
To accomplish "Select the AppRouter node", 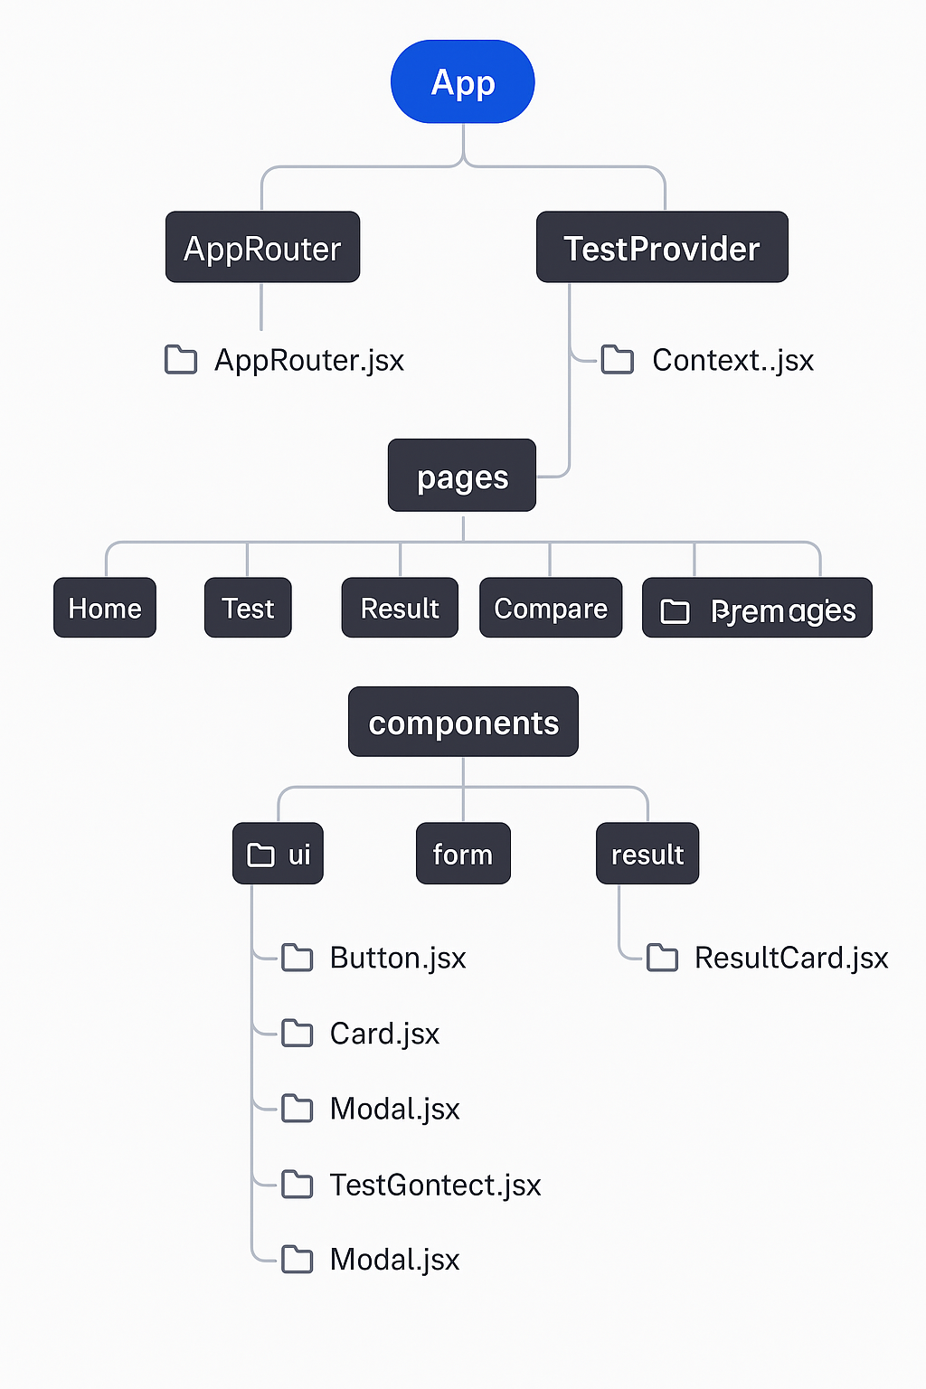I will 262,247.
